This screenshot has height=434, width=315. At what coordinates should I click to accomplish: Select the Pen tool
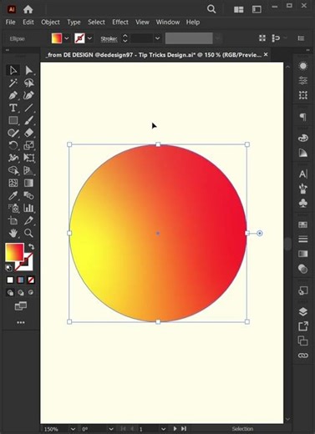(13, 95)
